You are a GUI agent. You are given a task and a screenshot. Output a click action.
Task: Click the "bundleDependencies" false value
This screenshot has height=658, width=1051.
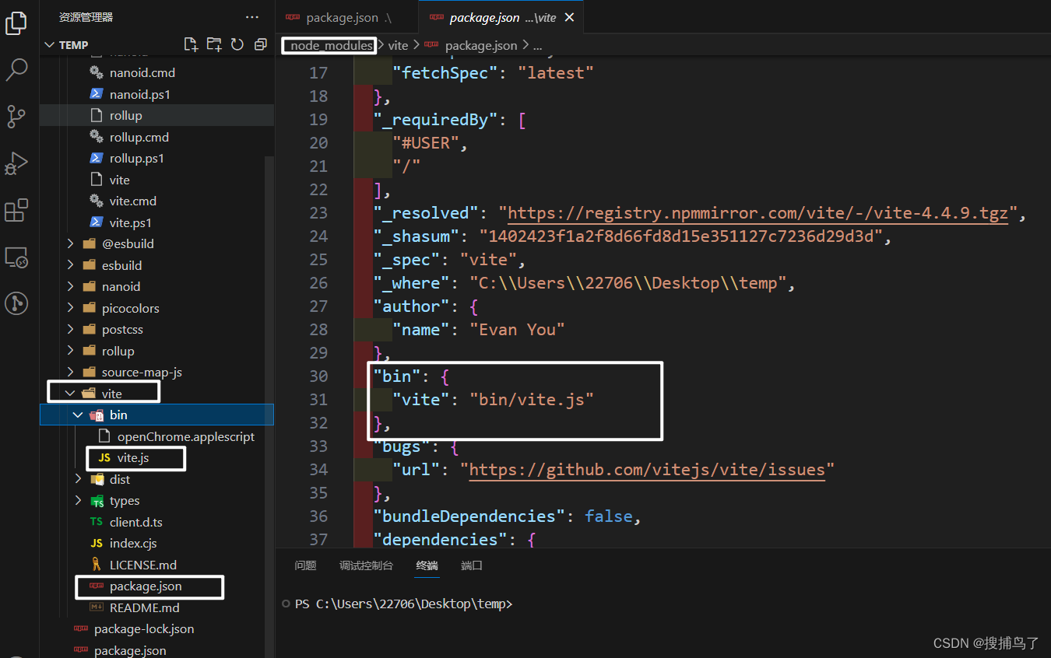tap(609, 516)
